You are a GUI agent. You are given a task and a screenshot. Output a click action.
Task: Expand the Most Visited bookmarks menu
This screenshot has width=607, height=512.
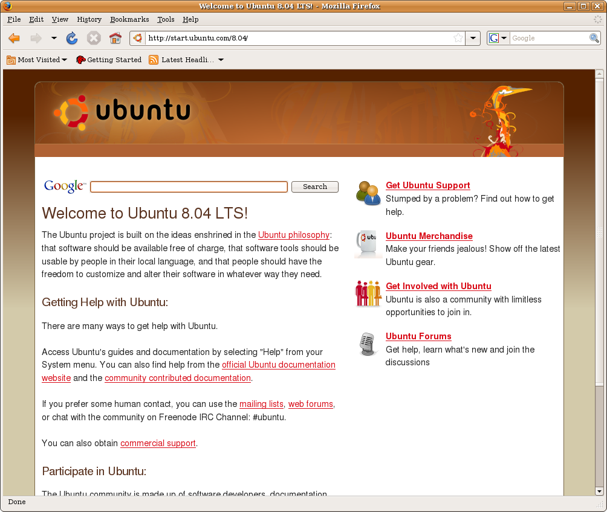(64, 60)
